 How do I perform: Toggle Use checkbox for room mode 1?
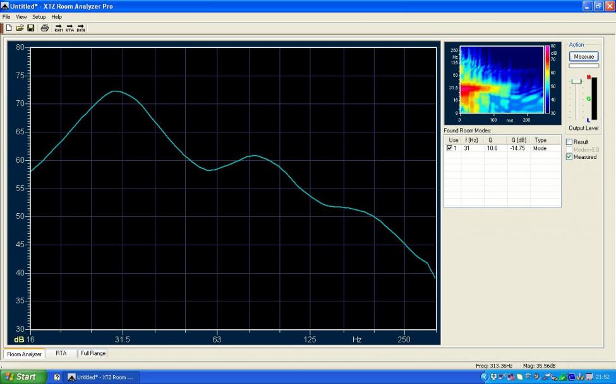point(449,148)
